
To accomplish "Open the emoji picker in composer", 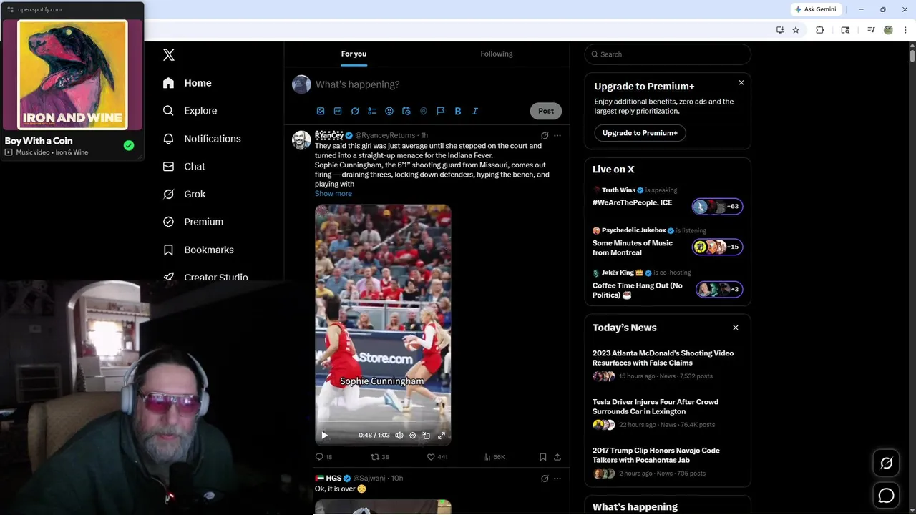I will click(389, 111).
